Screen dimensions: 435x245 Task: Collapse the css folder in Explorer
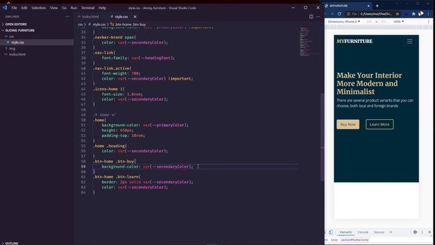point(12,36)
